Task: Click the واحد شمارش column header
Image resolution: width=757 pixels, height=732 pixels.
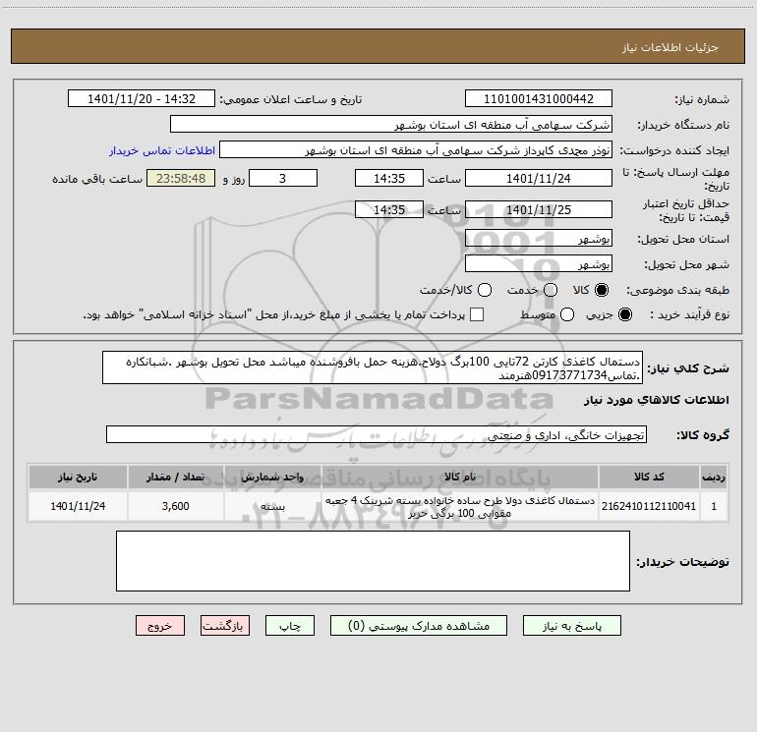Action: click(x=272, y=477)
